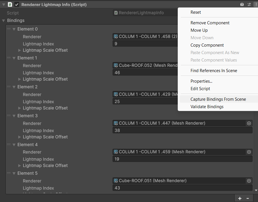258x202 pixels.
Task: Choose Validate Bindings menu entry
Action: click(219, 107)
